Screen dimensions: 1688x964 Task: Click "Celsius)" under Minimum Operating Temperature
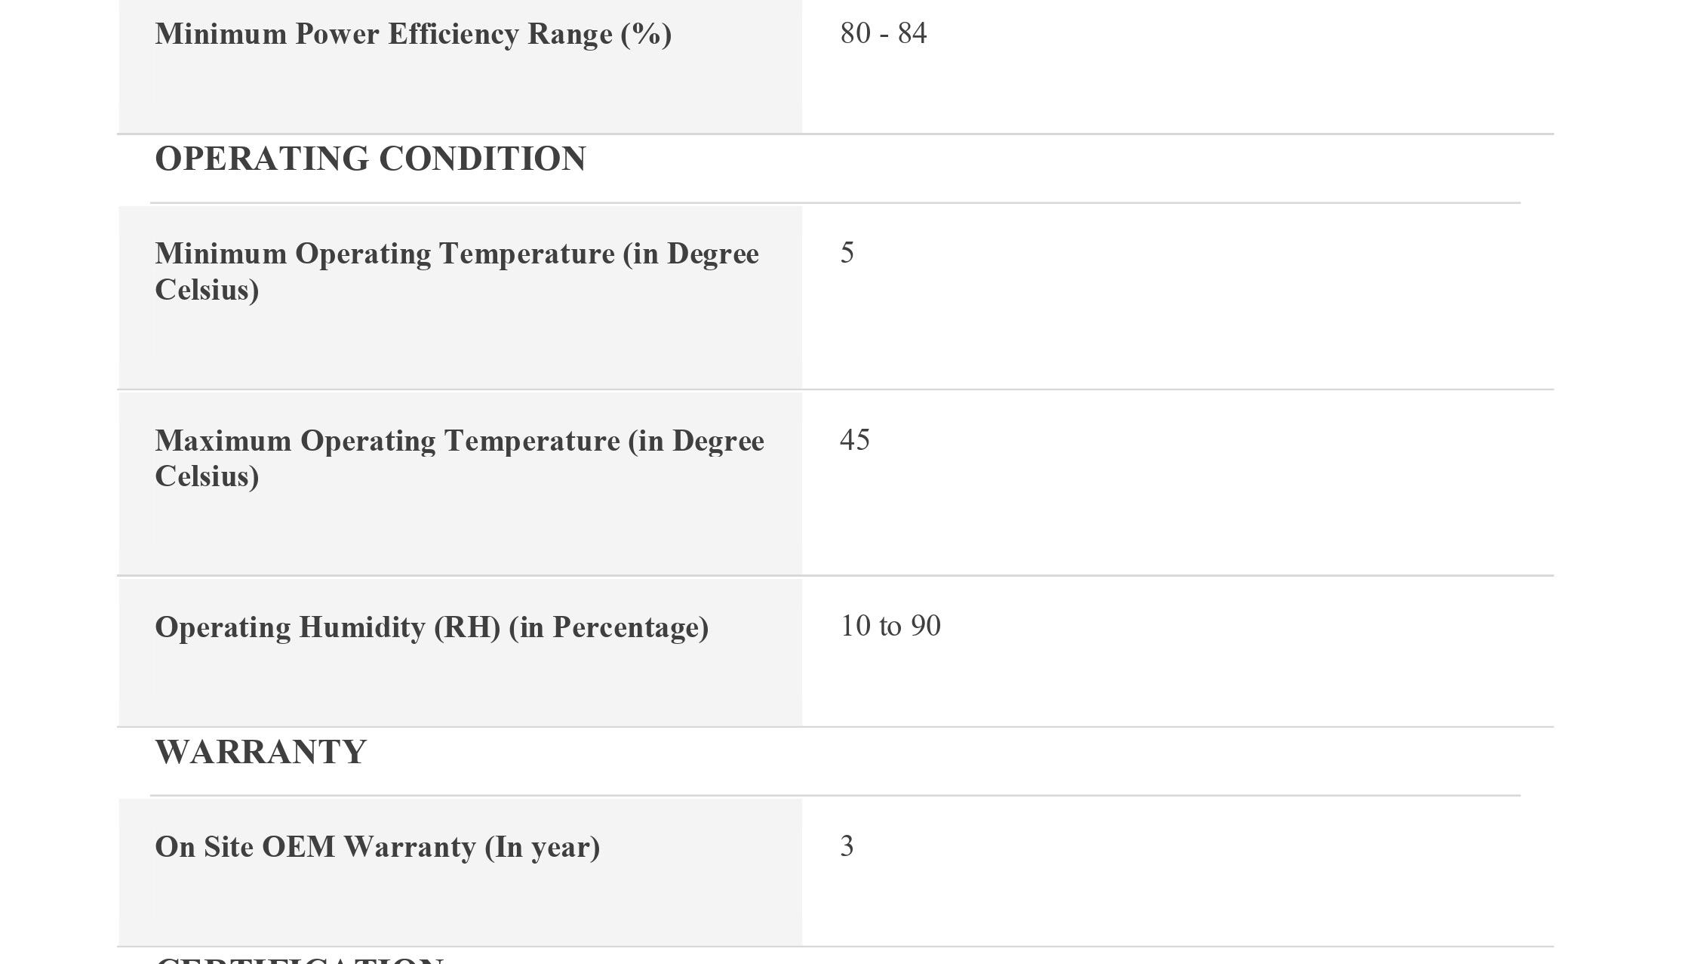[x=207, y=291]
